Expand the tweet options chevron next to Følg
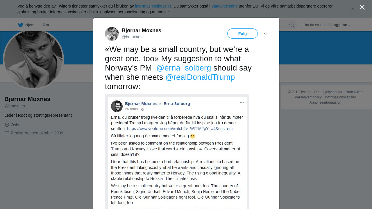The width and height of the screenshot is (372, 209). pos(265,34)
